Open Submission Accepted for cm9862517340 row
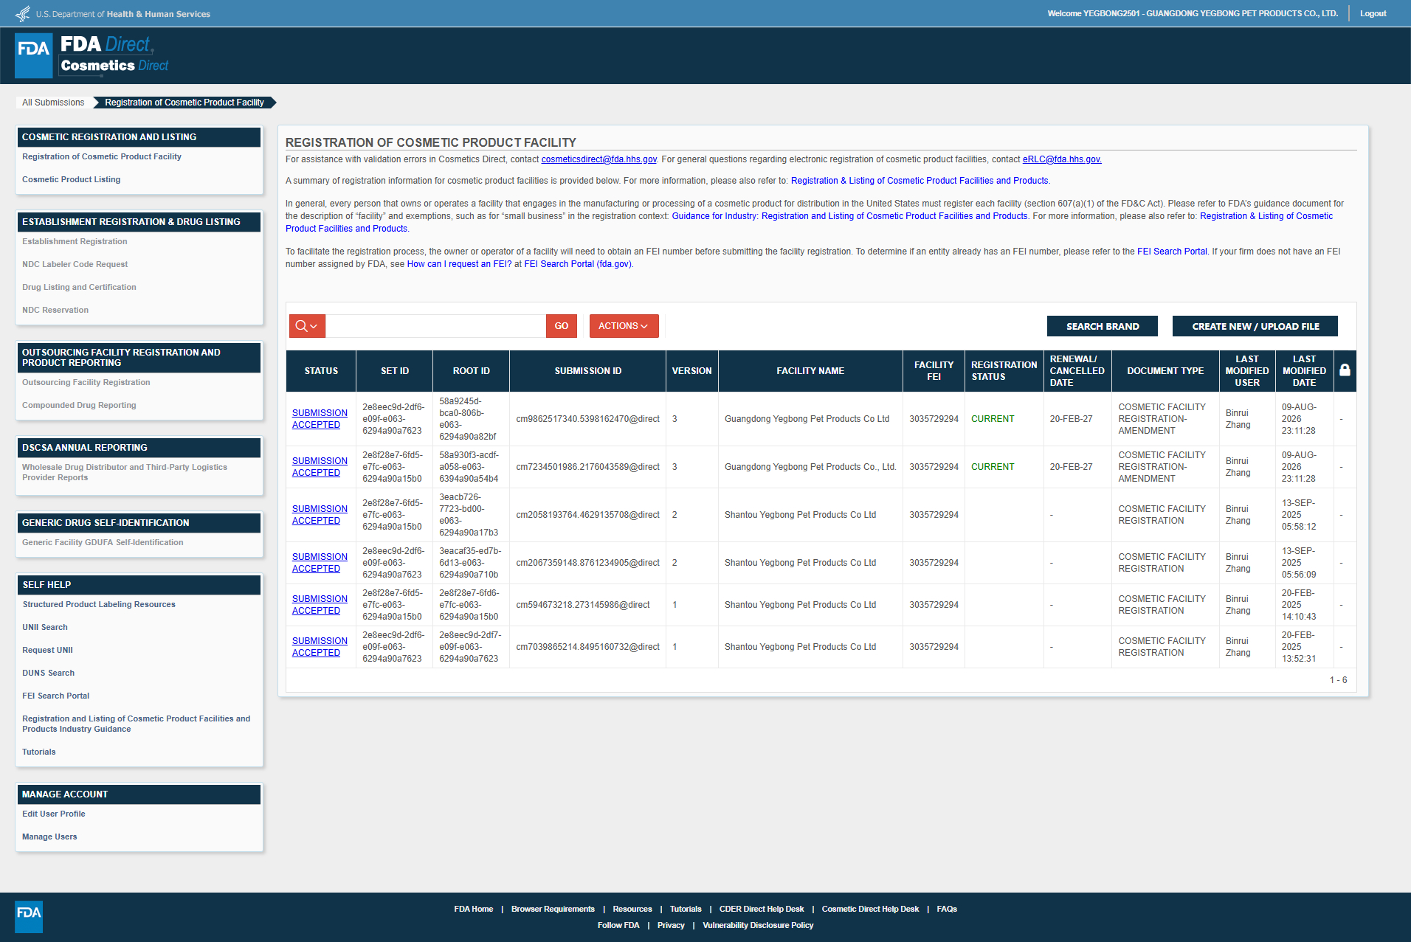Viewport: 1411px width, 942px height. [320, 419]
